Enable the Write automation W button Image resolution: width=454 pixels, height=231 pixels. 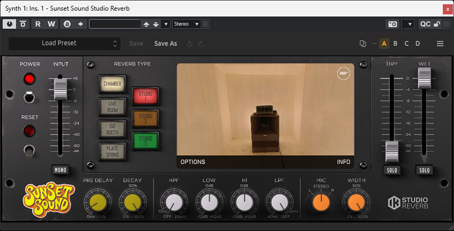(x=52, y=24)
